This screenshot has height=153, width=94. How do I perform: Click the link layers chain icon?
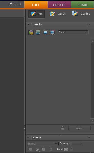tap(51, 149)
